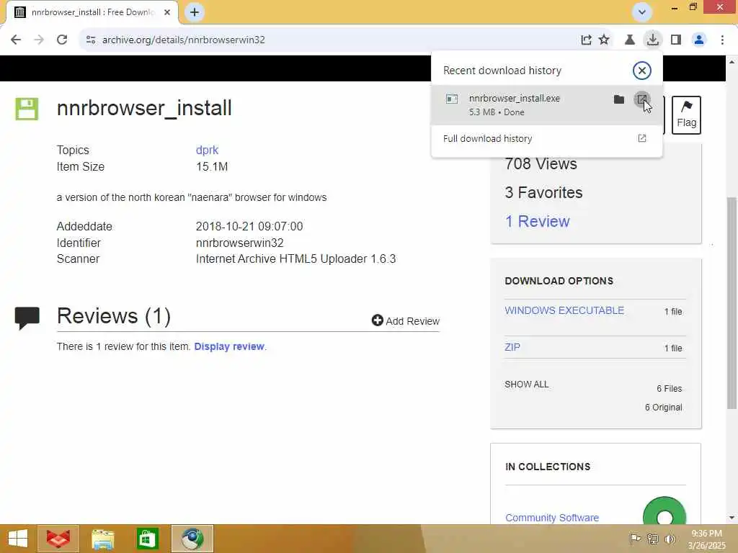Open Chrome Labs flask icon
This screenshot has width=738, height=553.
[x=629, y=40]
